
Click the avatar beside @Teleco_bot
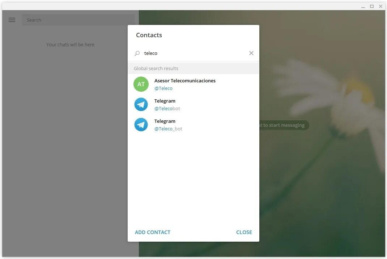(141, 125)
